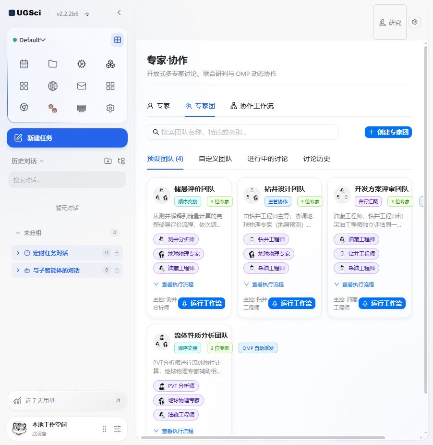Click the orange paw print icon
The width and height of the screenshot is (433, 445).
53,108
